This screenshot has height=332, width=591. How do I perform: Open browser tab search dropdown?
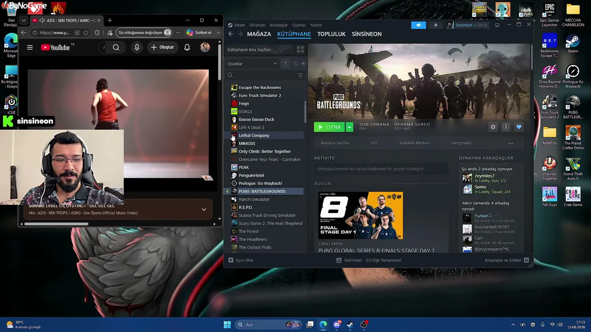pos(24,20)
